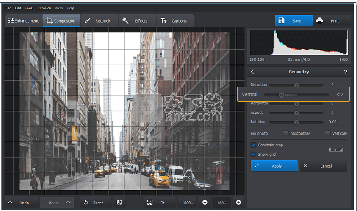Viewport: 357px width, 211px height.
Task: Open the Tools menu
Action: pyautogui.click(x=29, y=8)
